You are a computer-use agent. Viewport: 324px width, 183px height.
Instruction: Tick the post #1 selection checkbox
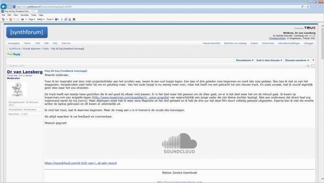click(x=313, y=66)
